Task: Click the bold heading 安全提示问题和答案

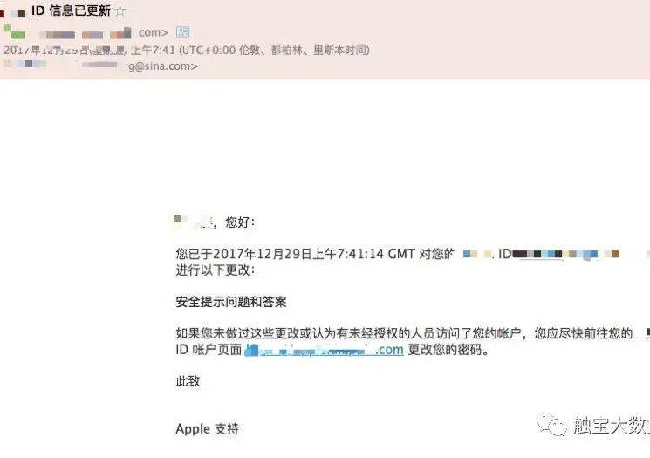Action: (231, 301)
